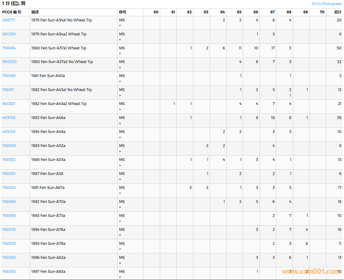Open the PCGS Photograde link

326,4
